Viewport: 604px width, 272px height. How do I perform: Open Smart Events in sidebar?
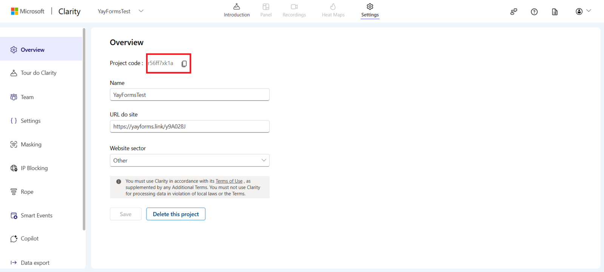coord(36,215)
